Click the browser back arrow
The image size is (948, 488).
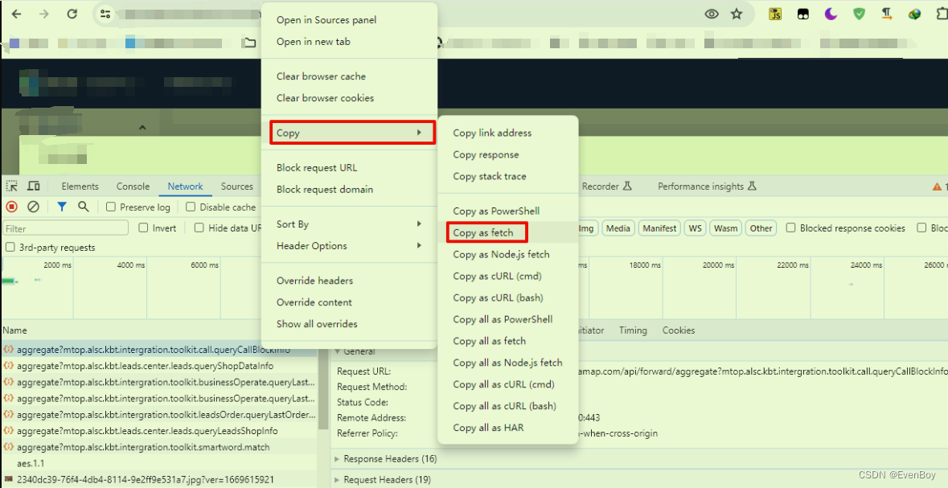(16, 14)
